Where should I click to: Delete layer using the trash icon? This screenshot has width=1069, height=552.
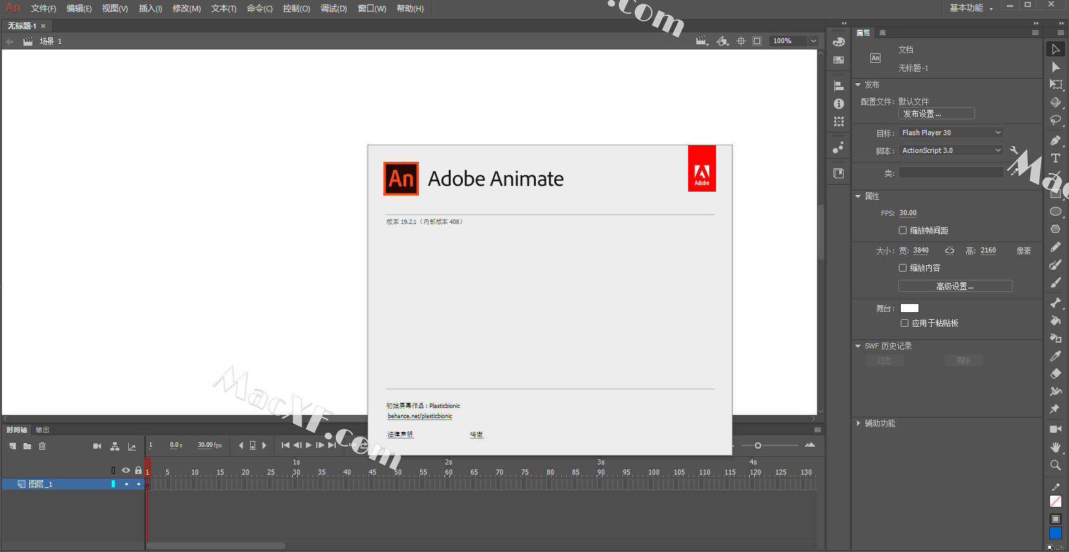(x=43, y=446)
